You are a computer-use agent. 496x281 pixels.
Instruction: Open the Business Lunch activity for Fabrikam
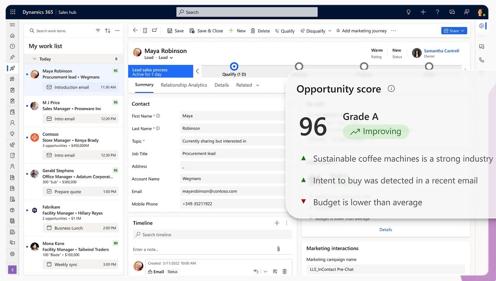(x=80, y=228)
